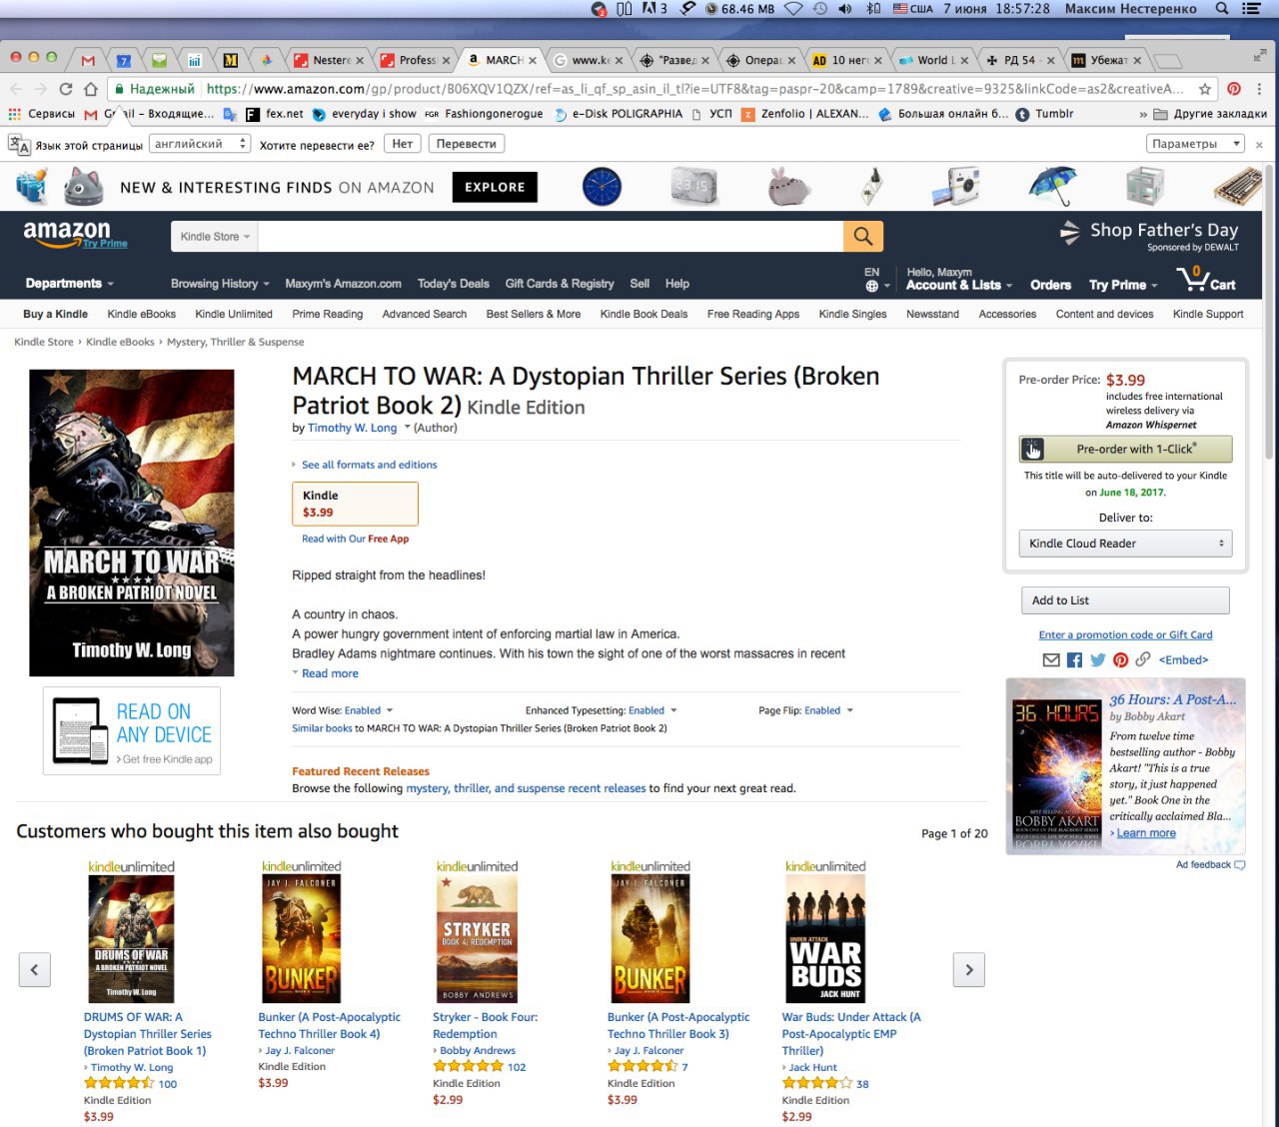Open Departments dropdown menu
This screenshot has width=1279, height=1127.
[70, 284]
